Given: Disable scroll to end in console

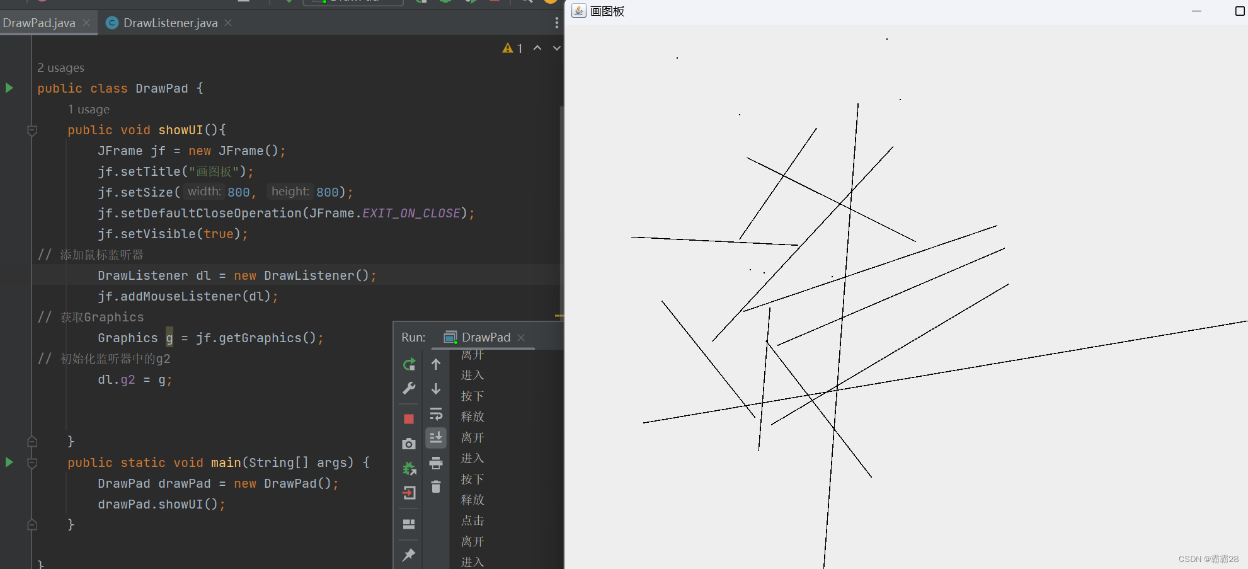Looking at the screenshot, I should 436,437.
